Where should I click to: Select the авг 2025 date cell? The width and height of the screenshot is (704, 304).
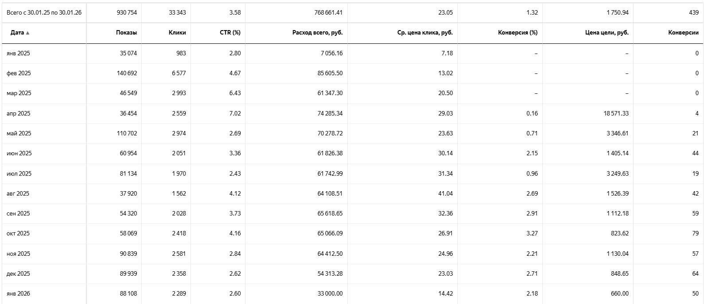tap(18, 194)
